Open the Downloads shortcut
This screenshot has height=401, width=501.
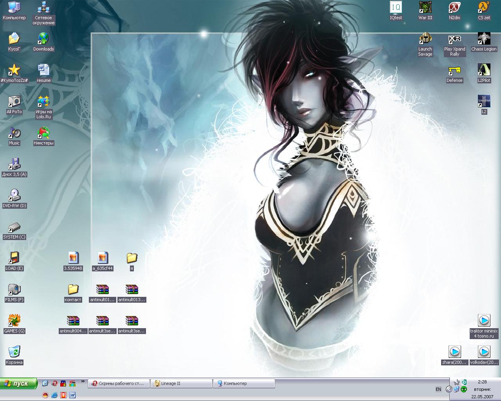coord(43,42)
